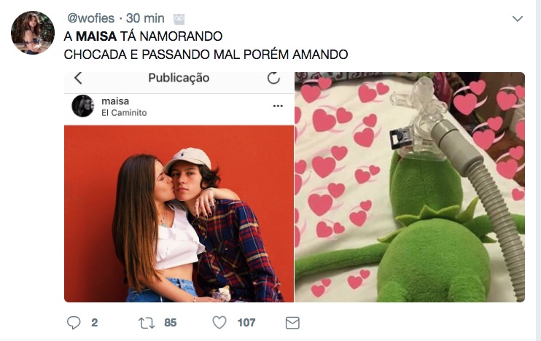Enlarge the left attached photo on red background
The image size is (541, 341).
pos(179,213)
